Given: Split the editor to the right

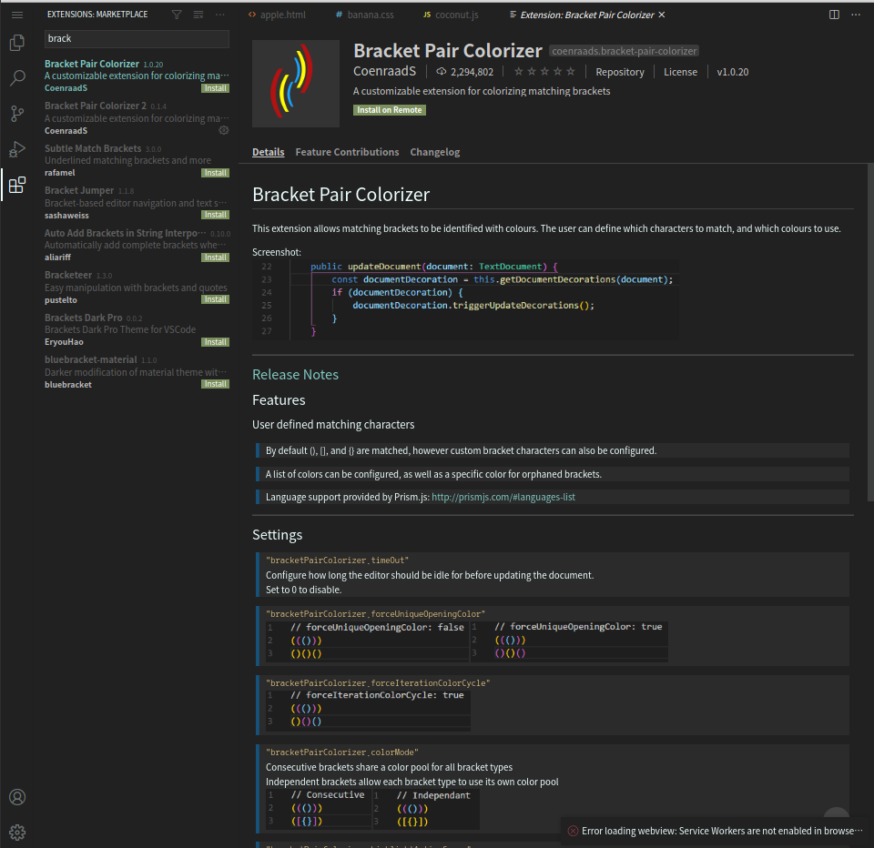Looking at the screenshot, I should [834, 15].
